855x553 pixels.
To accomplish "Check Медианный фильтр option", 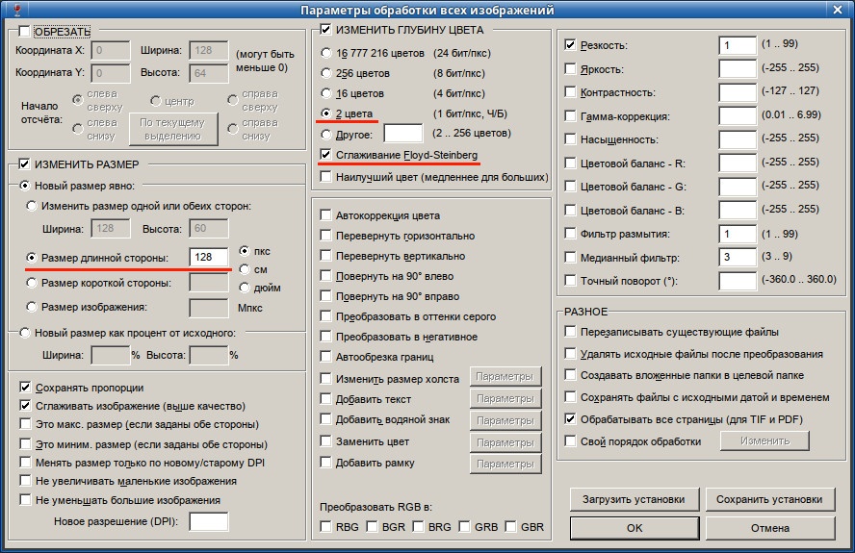I will (x=570, y=257).
